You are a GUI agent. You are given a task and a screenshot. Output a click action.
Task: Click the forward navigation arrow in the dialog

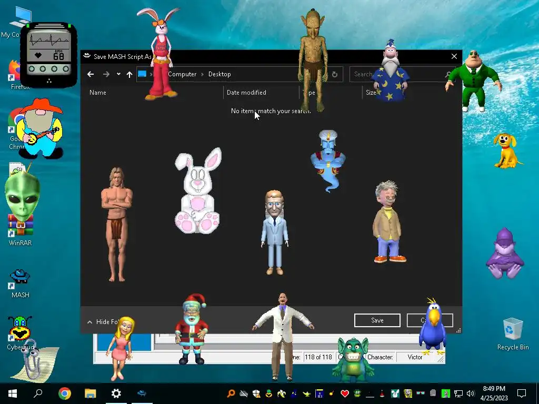point(106,74)
